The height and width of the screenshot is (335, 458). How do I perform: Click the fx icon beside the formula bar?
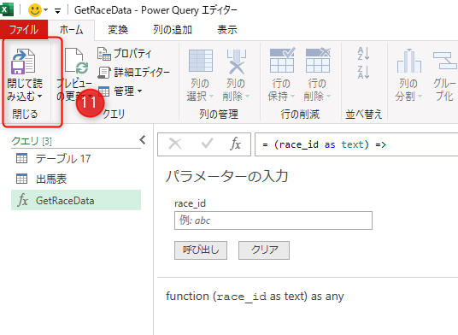point(236,144)
